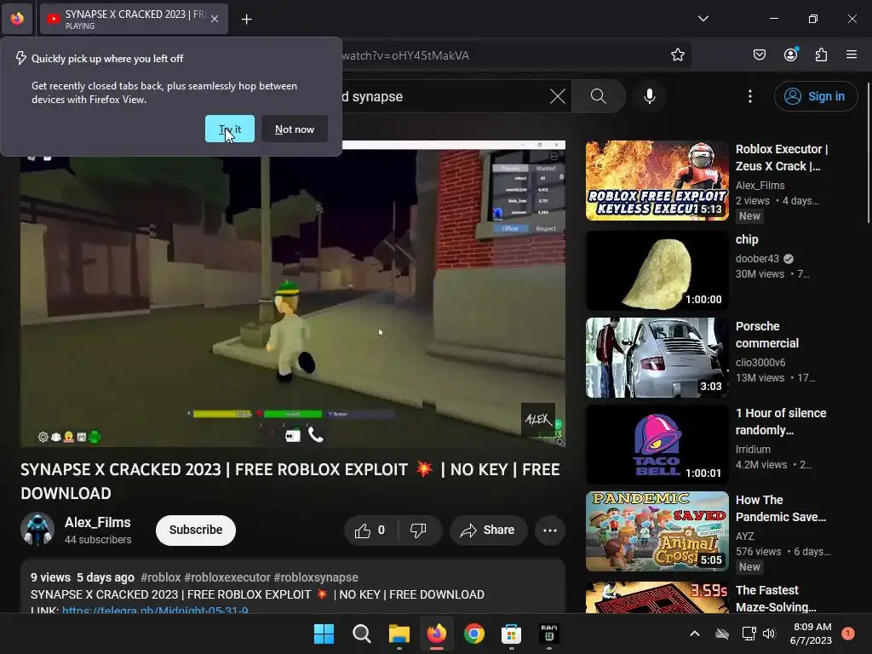This screenshot has height=654, width=872.
Task: Open network status tray icon
Action: point(749,634)
